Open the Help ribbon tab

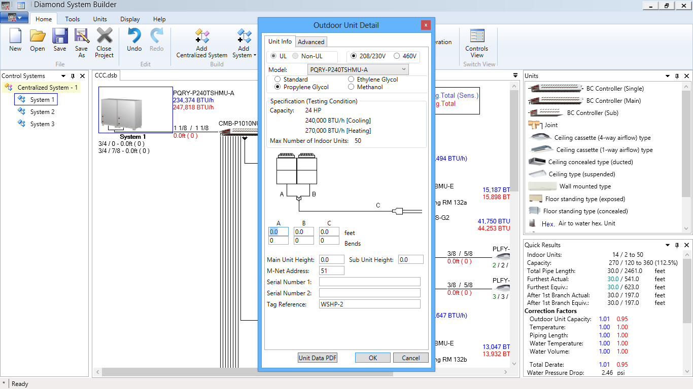pyautogui.click(x=159, y=19)
